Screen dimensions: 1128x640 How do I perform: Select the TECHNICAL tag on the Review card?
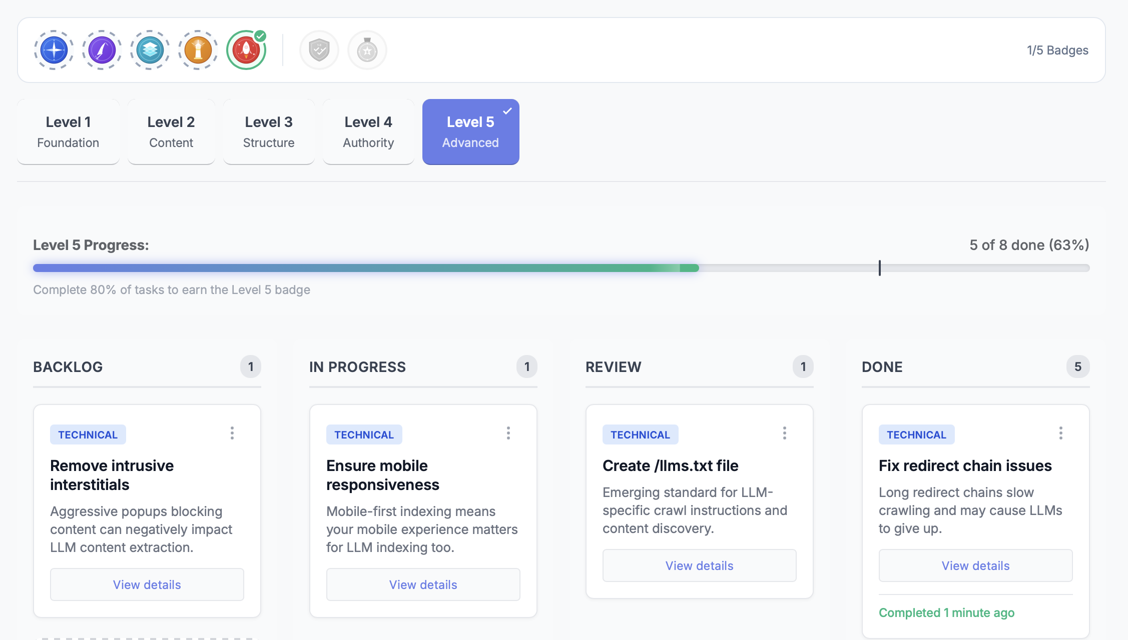[641, 434]
